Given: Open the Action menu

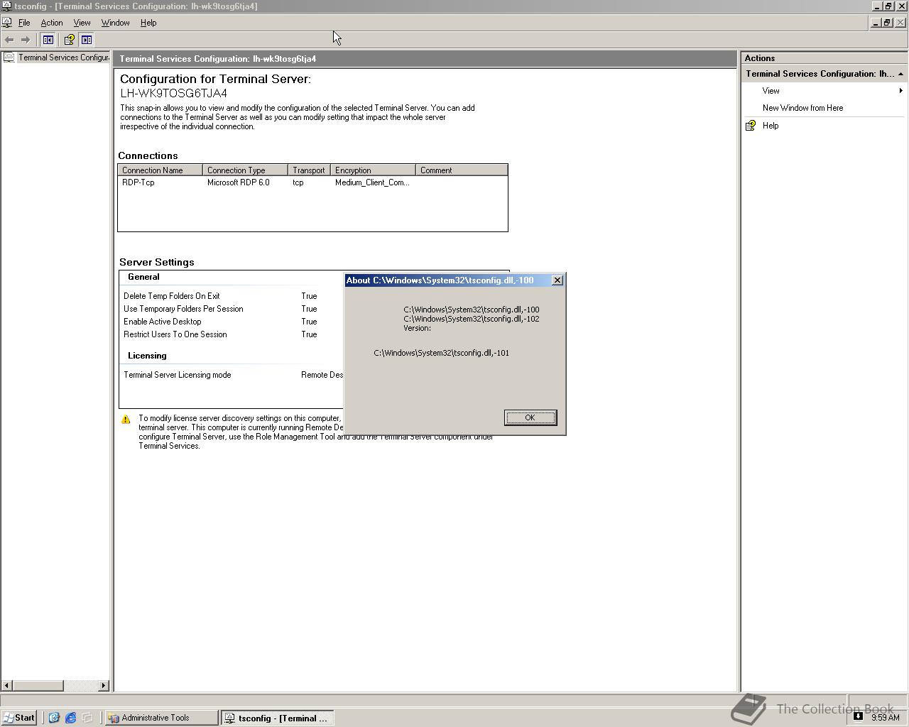Looking at the screenshot, I should pyautogui.click(x=52, y=23).
